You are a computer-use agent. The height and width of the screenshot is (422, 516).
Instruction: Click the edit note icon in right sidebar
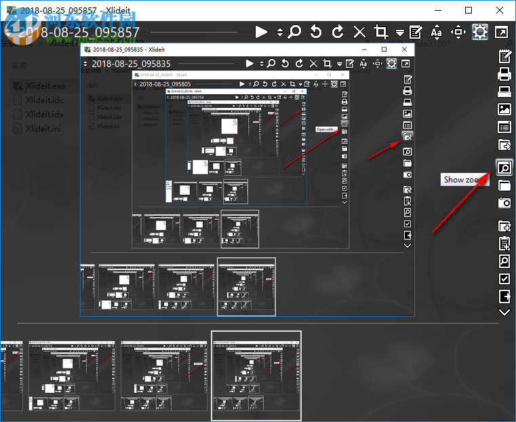pyautogui.click(x=504, y=56)
